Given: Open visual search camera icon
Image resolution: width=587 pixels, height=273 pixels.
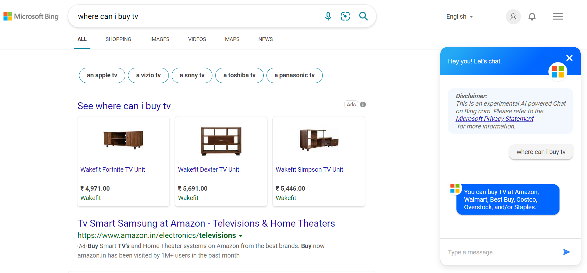Looking at the screenshot, I should click(345, 16).
